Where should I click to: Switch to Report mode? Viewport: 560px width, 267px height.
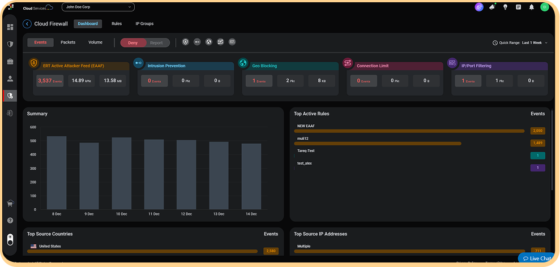[156, 42]
